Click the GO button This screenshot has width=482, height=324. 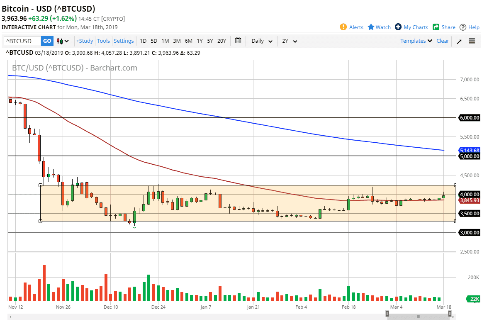[x=47, y=41]
